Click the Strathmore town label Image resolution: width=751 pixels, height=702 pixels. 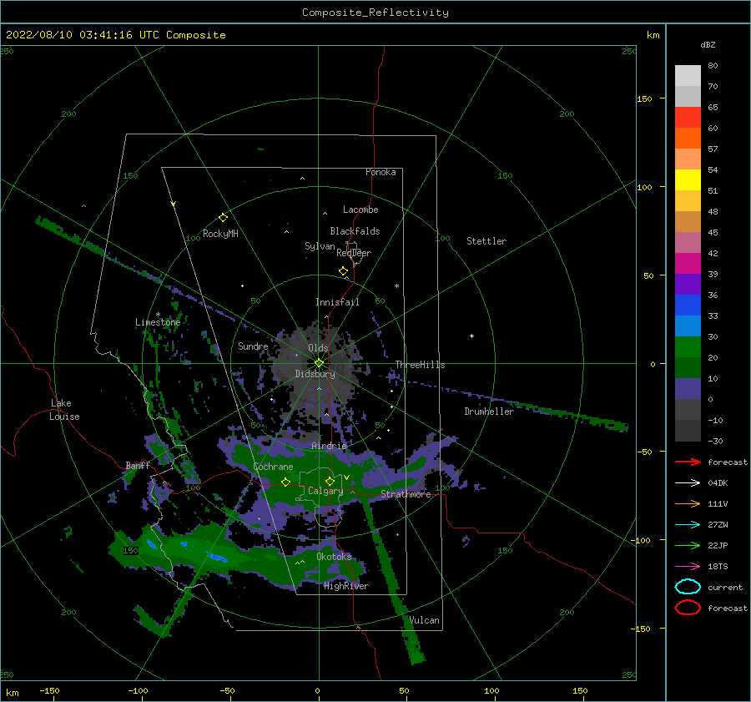[x=406, y=494]
